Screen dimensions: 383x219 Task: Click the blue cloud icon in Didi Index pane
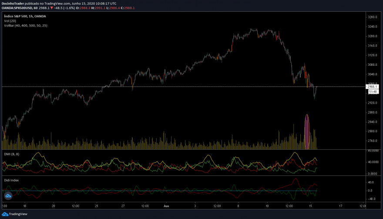coord(8,195)
